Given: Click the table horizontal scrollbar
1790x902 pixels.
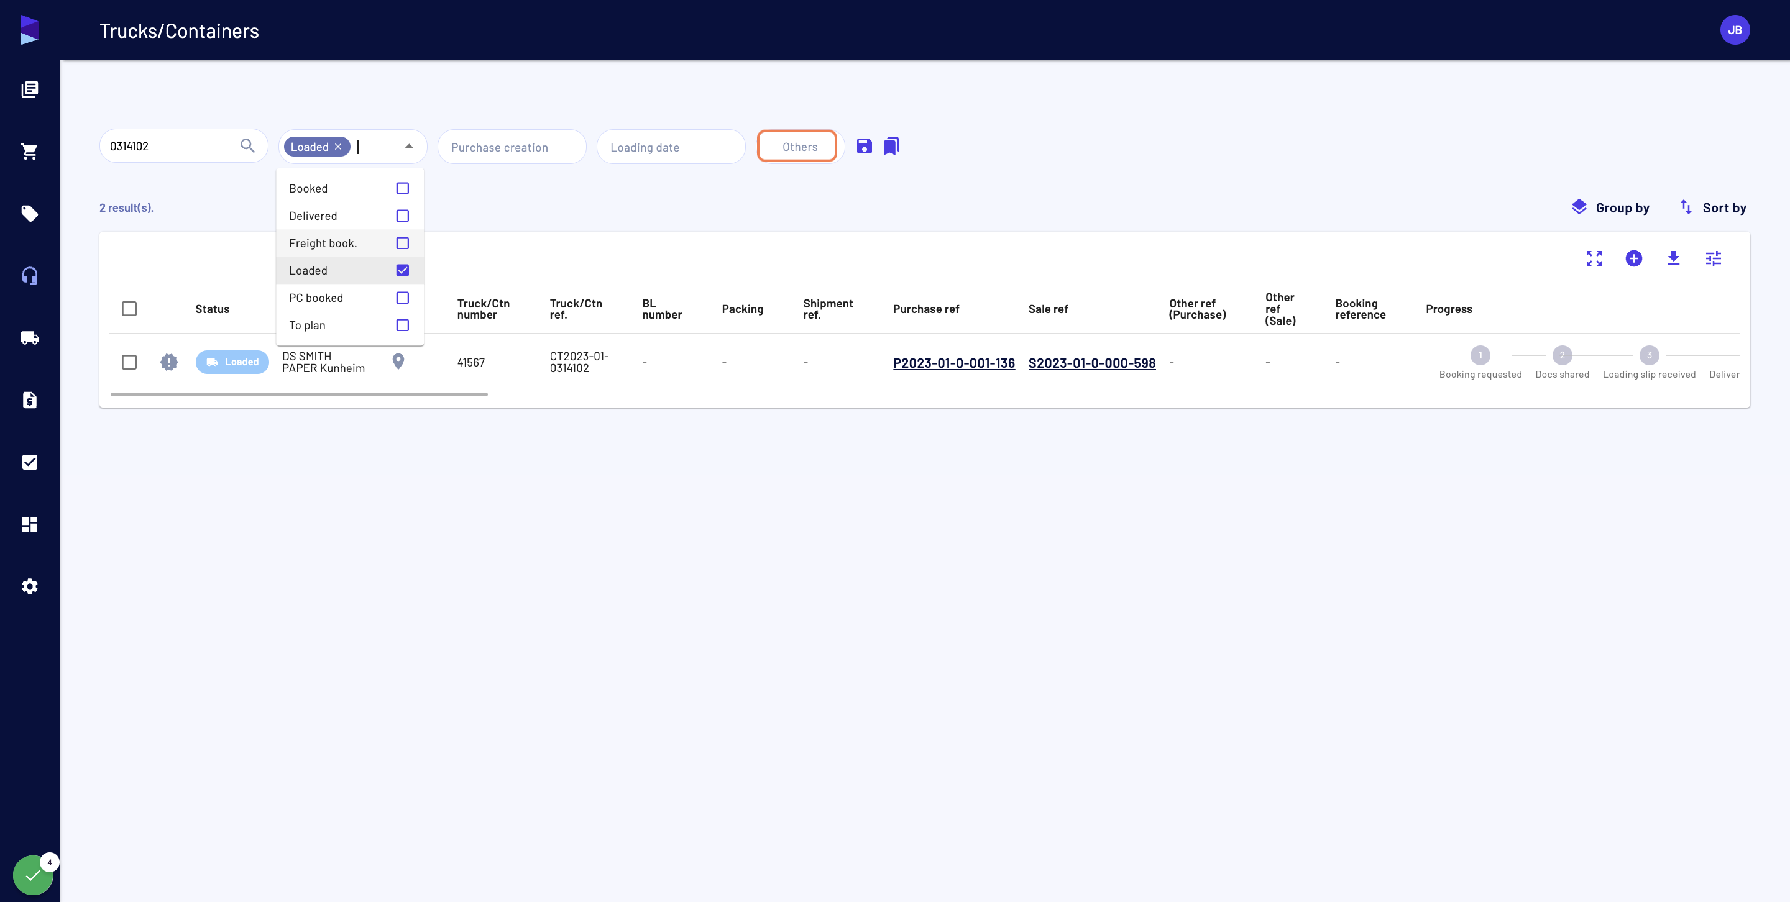Looking at the screenshot, I should tap(299, 394).
